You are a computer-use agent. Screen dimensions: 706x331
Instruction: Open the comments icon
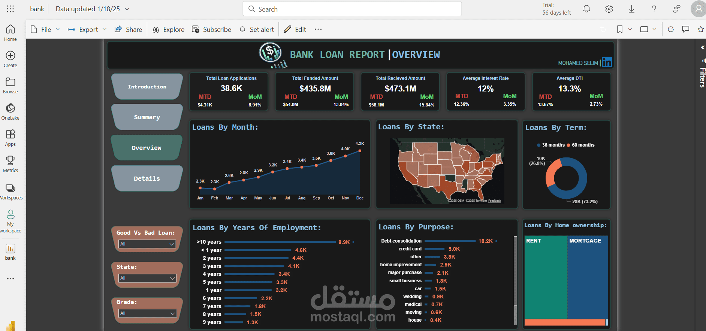tap(686, 29)
